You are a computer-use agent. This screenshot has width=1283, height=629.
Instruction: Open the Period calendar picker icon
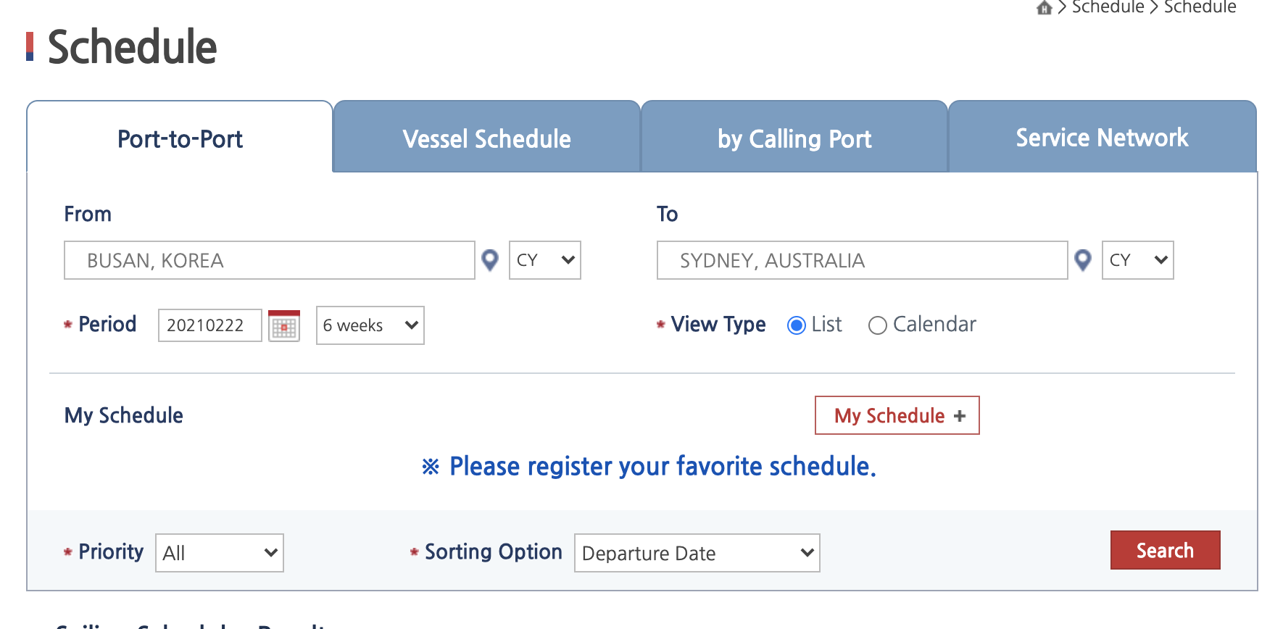point(284,325)
